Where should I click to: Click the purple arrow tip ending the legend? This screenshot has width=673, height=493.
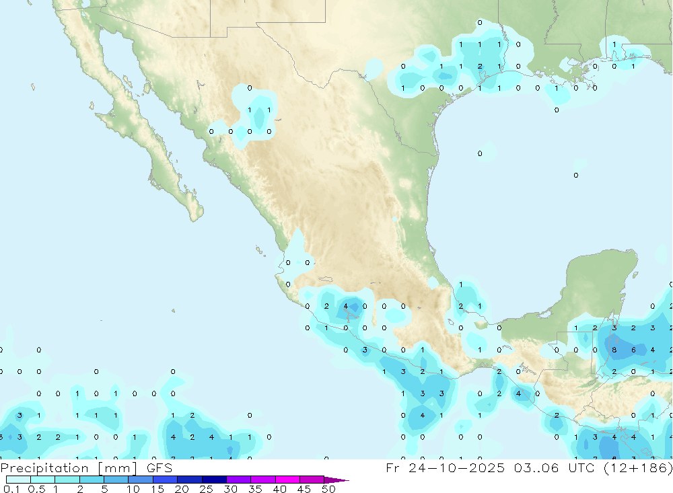click(336, 480)
